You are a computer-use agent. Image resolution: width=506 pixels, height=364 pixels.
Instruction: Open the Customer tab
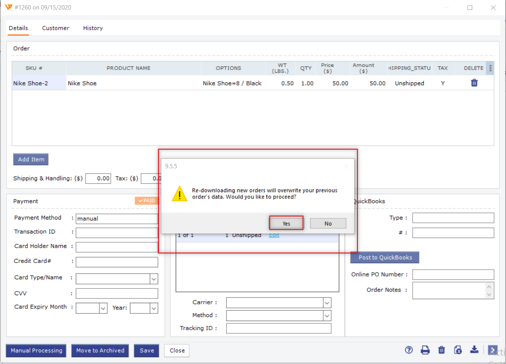56,28
